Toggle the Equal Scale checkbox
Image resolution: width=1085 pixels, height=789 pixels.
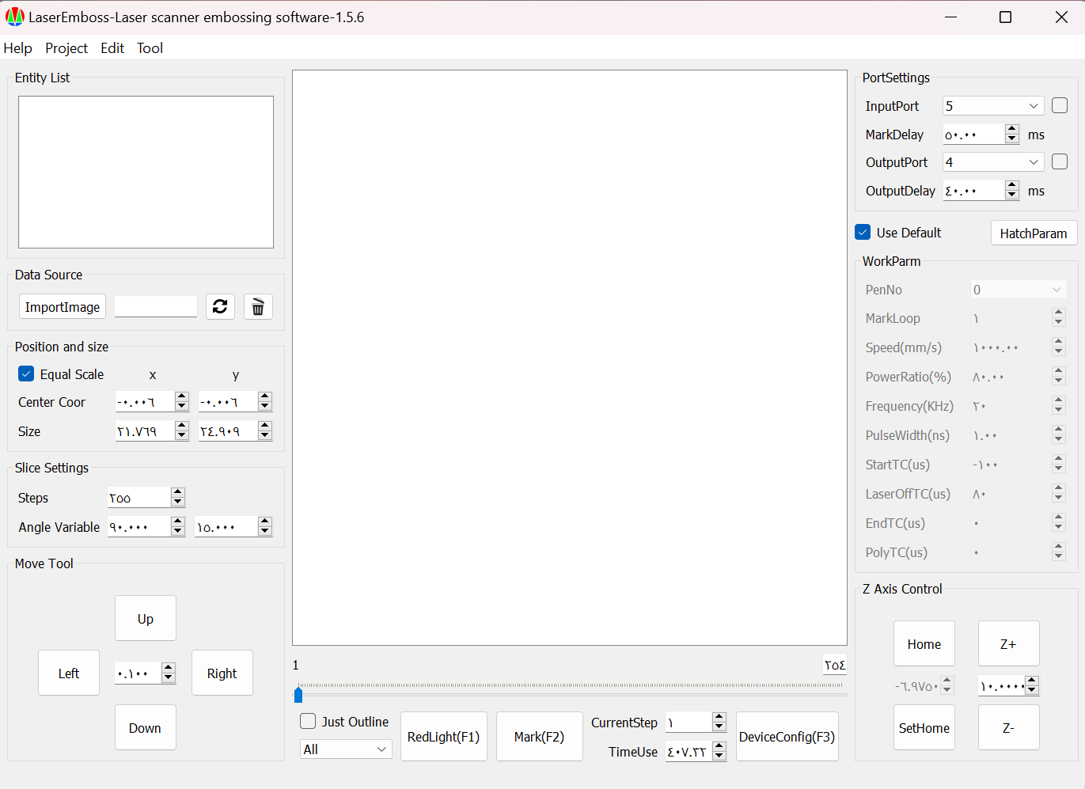(26, 374)
